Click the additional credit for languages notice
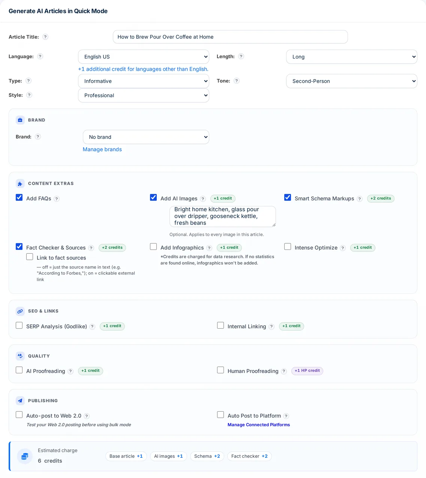Image resolution: width=426 pixels, height=478 pixels. (143, 69)
